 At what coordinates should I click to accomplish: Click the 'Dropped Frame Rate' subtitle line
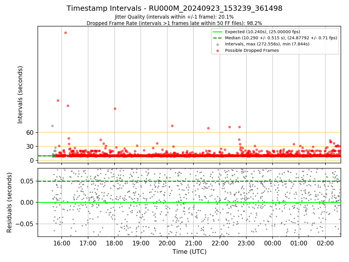(x=174, y=23)
